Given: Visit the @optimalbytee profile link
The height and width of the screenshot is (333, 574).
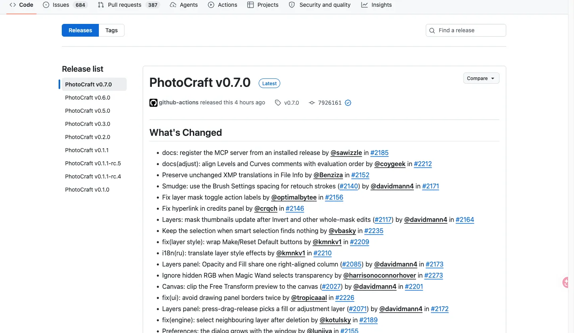Looking at the screenshot, I should click(294, 197).
